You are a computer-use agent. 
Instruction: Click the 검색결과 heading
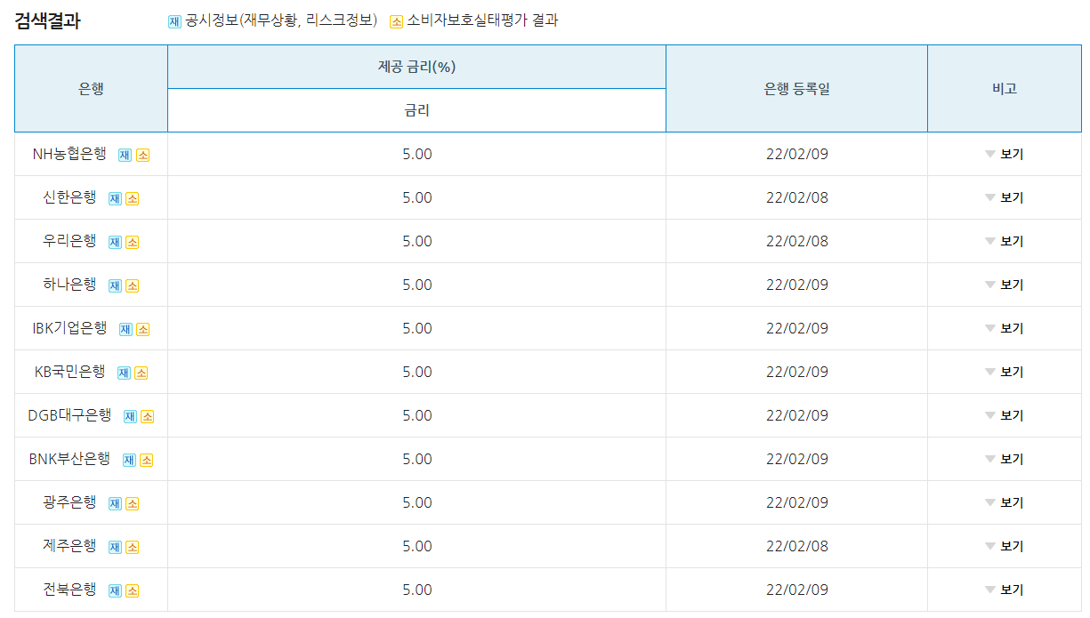pyautogui.click(x=48, y=21)
